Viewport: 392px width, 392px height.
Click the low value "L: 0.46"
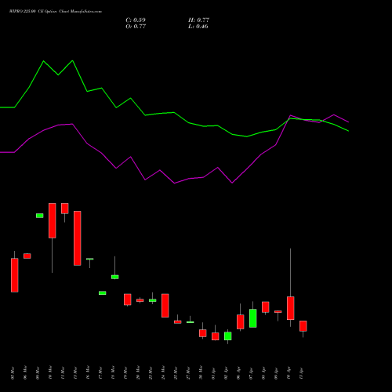pos(198,27)
